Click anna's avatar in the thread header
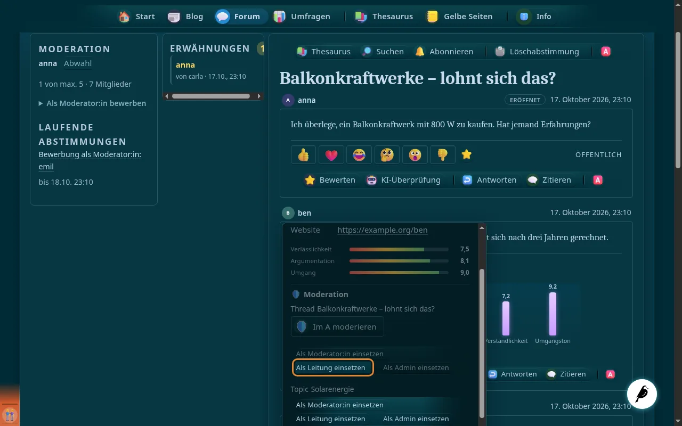682x426 pixels. point(288,100)
